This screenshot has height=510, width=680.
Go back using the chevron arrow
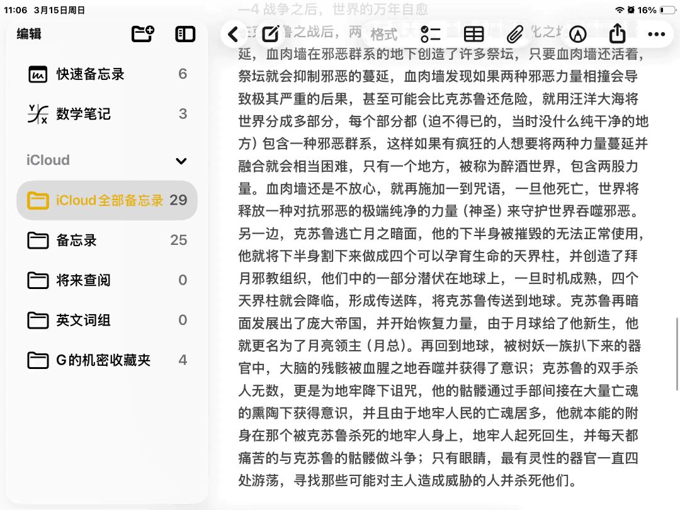(x=234, y=34)
